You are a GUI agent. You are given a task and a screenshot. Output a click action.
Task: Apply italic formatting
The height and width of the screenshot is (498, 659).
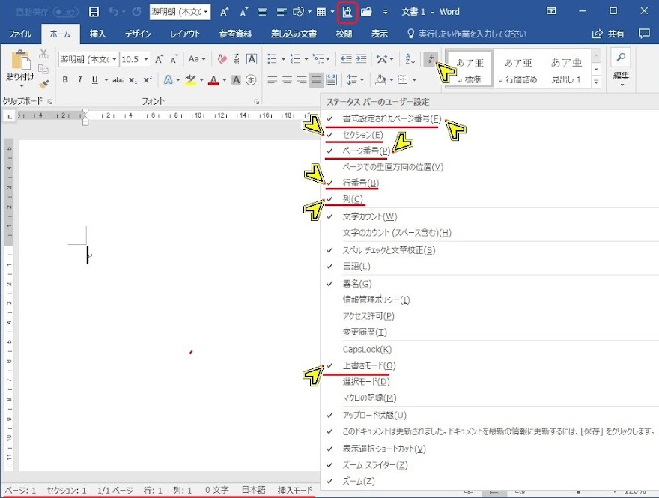pyautogui.click(x=80, y=79)
